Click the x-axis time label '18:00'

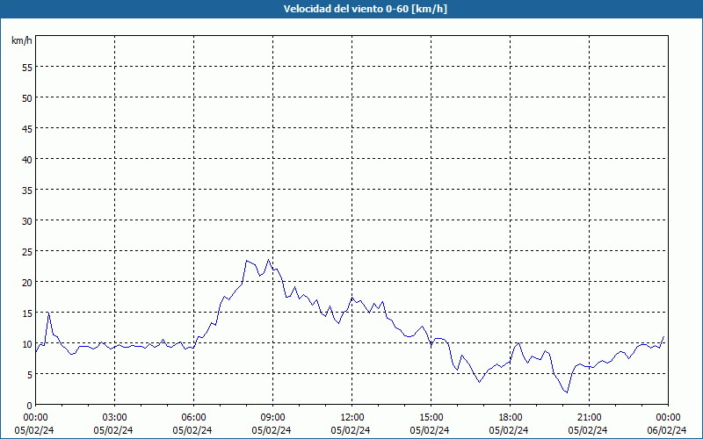[511, 418]
